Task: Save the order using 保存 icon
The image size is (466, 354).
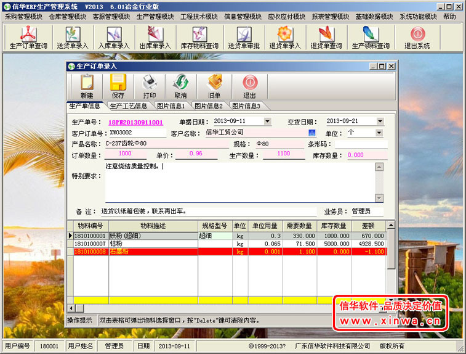Action: (x=118, y=86)
